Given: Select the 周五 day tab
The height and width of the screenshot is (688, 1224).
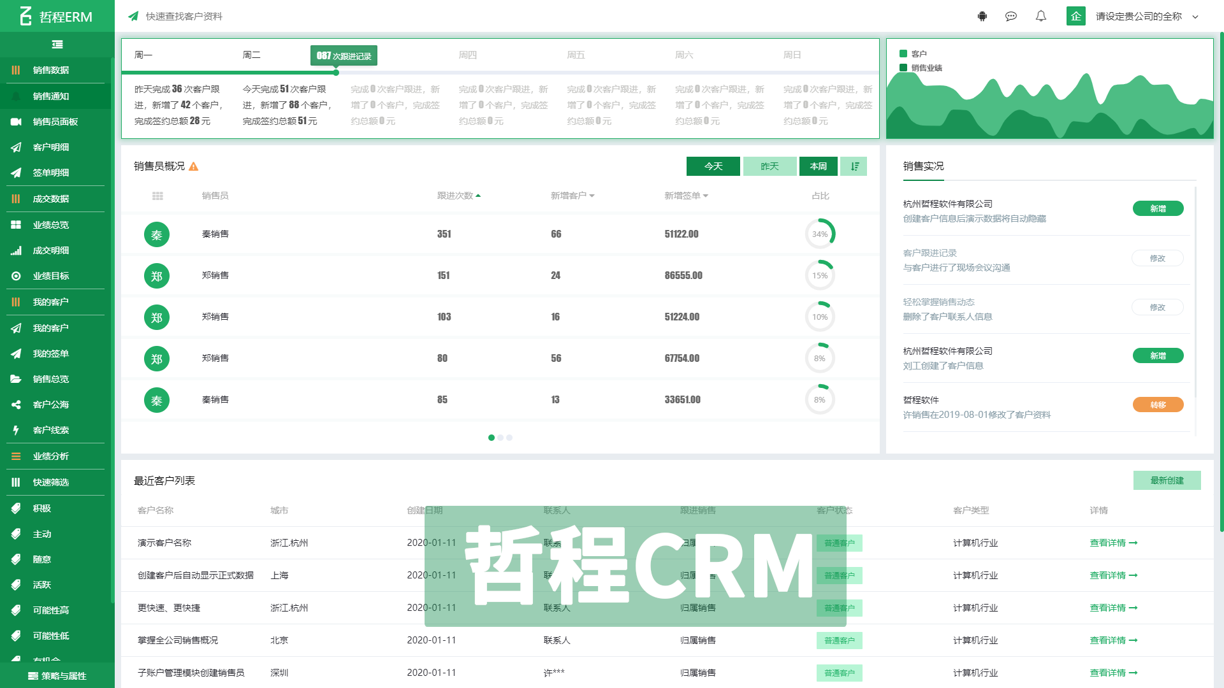Looking at the screenshot, I should tap(576, 55).
